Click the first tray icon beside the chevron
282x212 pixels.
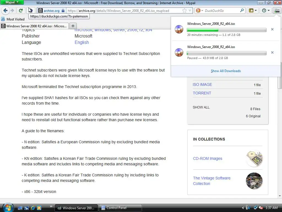tap(248, 208)
